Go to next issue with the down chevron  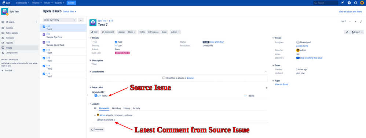355,22
